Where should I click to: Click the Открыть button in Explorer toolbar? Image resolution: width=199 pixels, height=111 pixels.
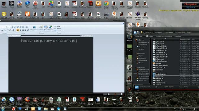tap(150, 36)
